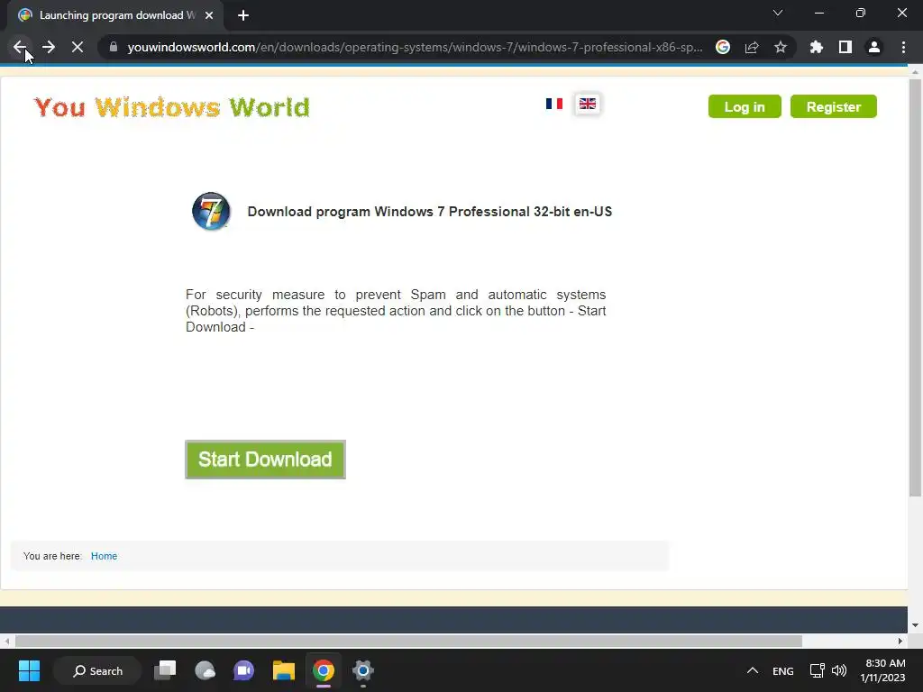Open the cloud app on taskbar
The image size is (923, 692).
(205, 670)
